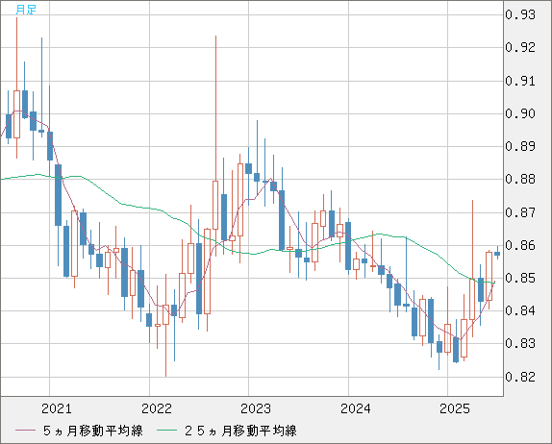Viewport: 552px width, 444px height.
Task: Click the 0.82 price axis label
Action: click(x=520, y=377)
